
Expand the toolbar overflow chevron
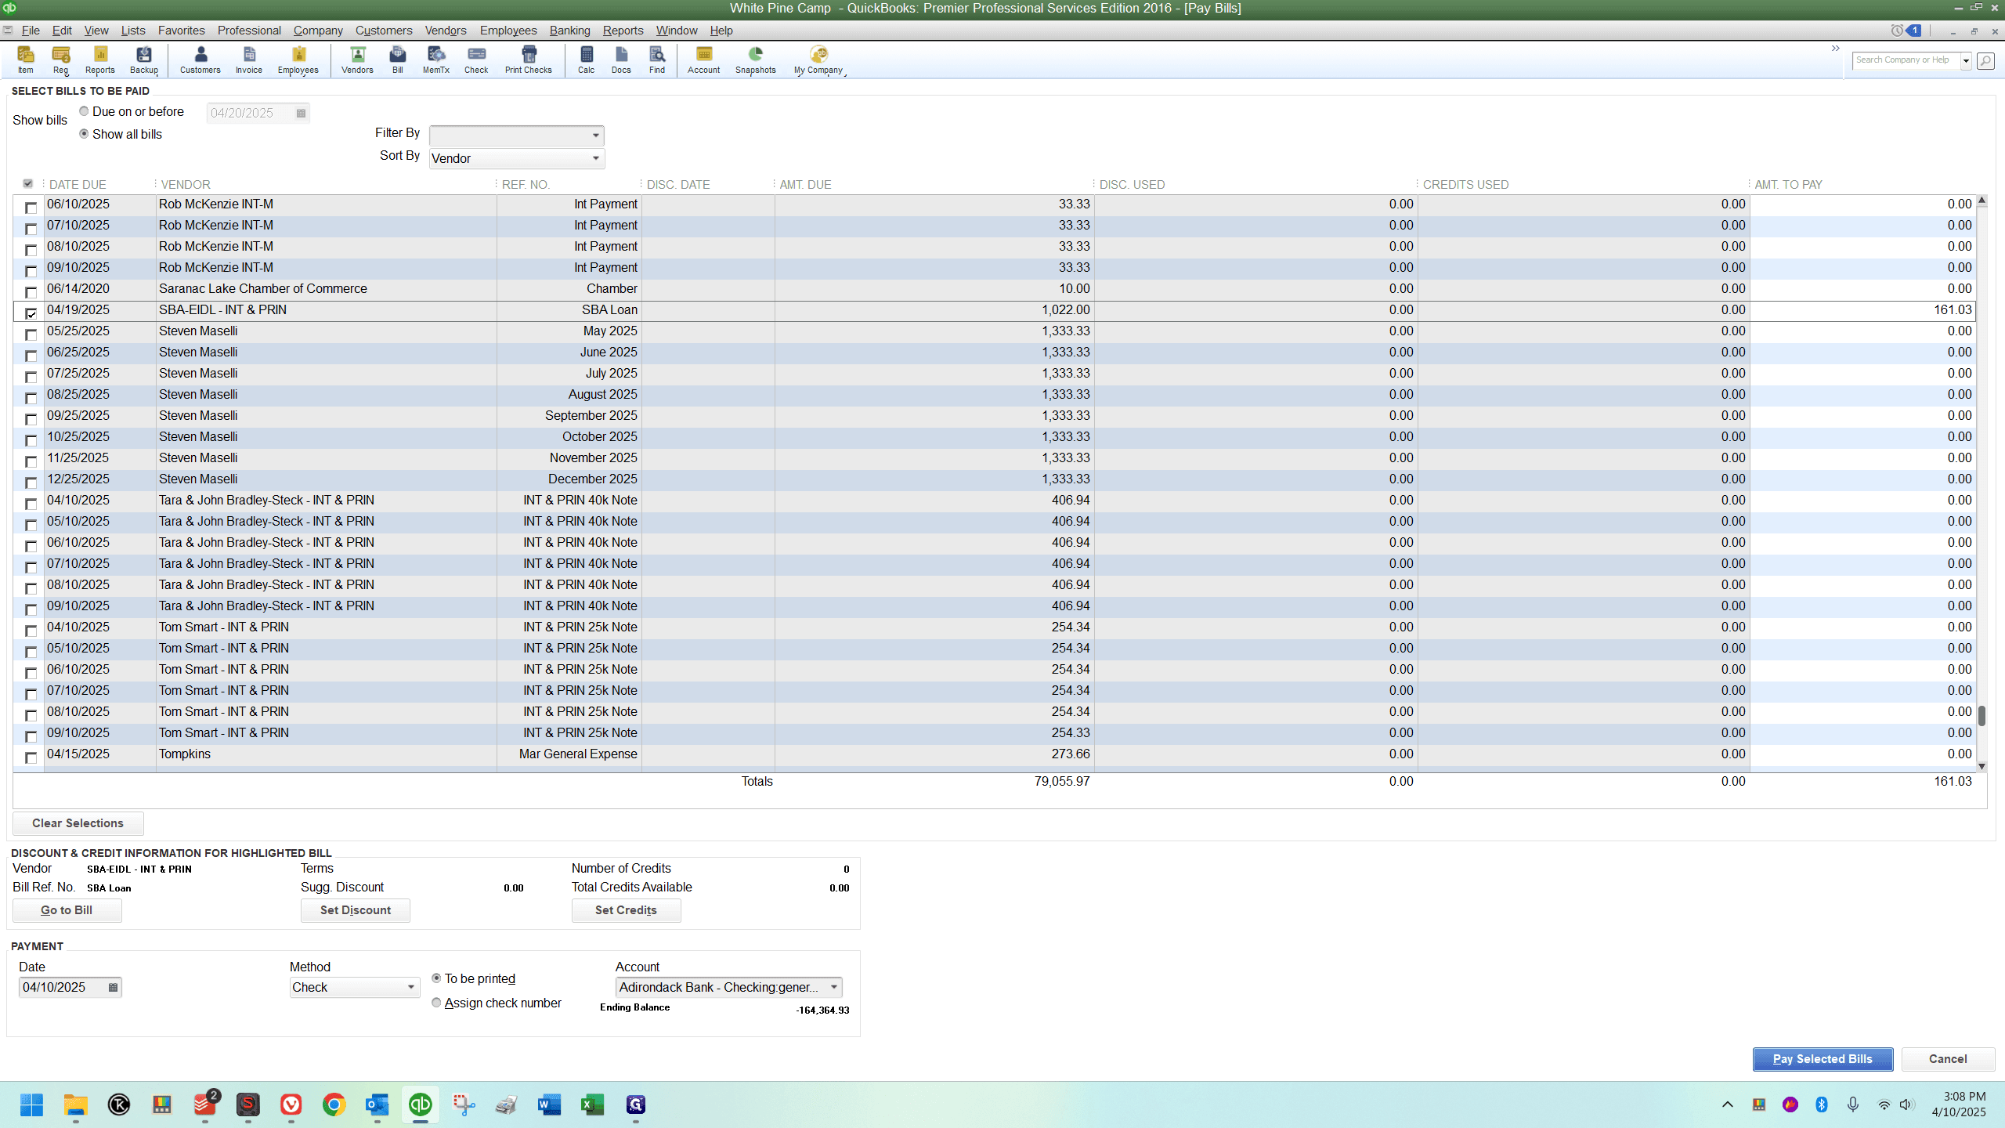click(x=1835, y=49)
